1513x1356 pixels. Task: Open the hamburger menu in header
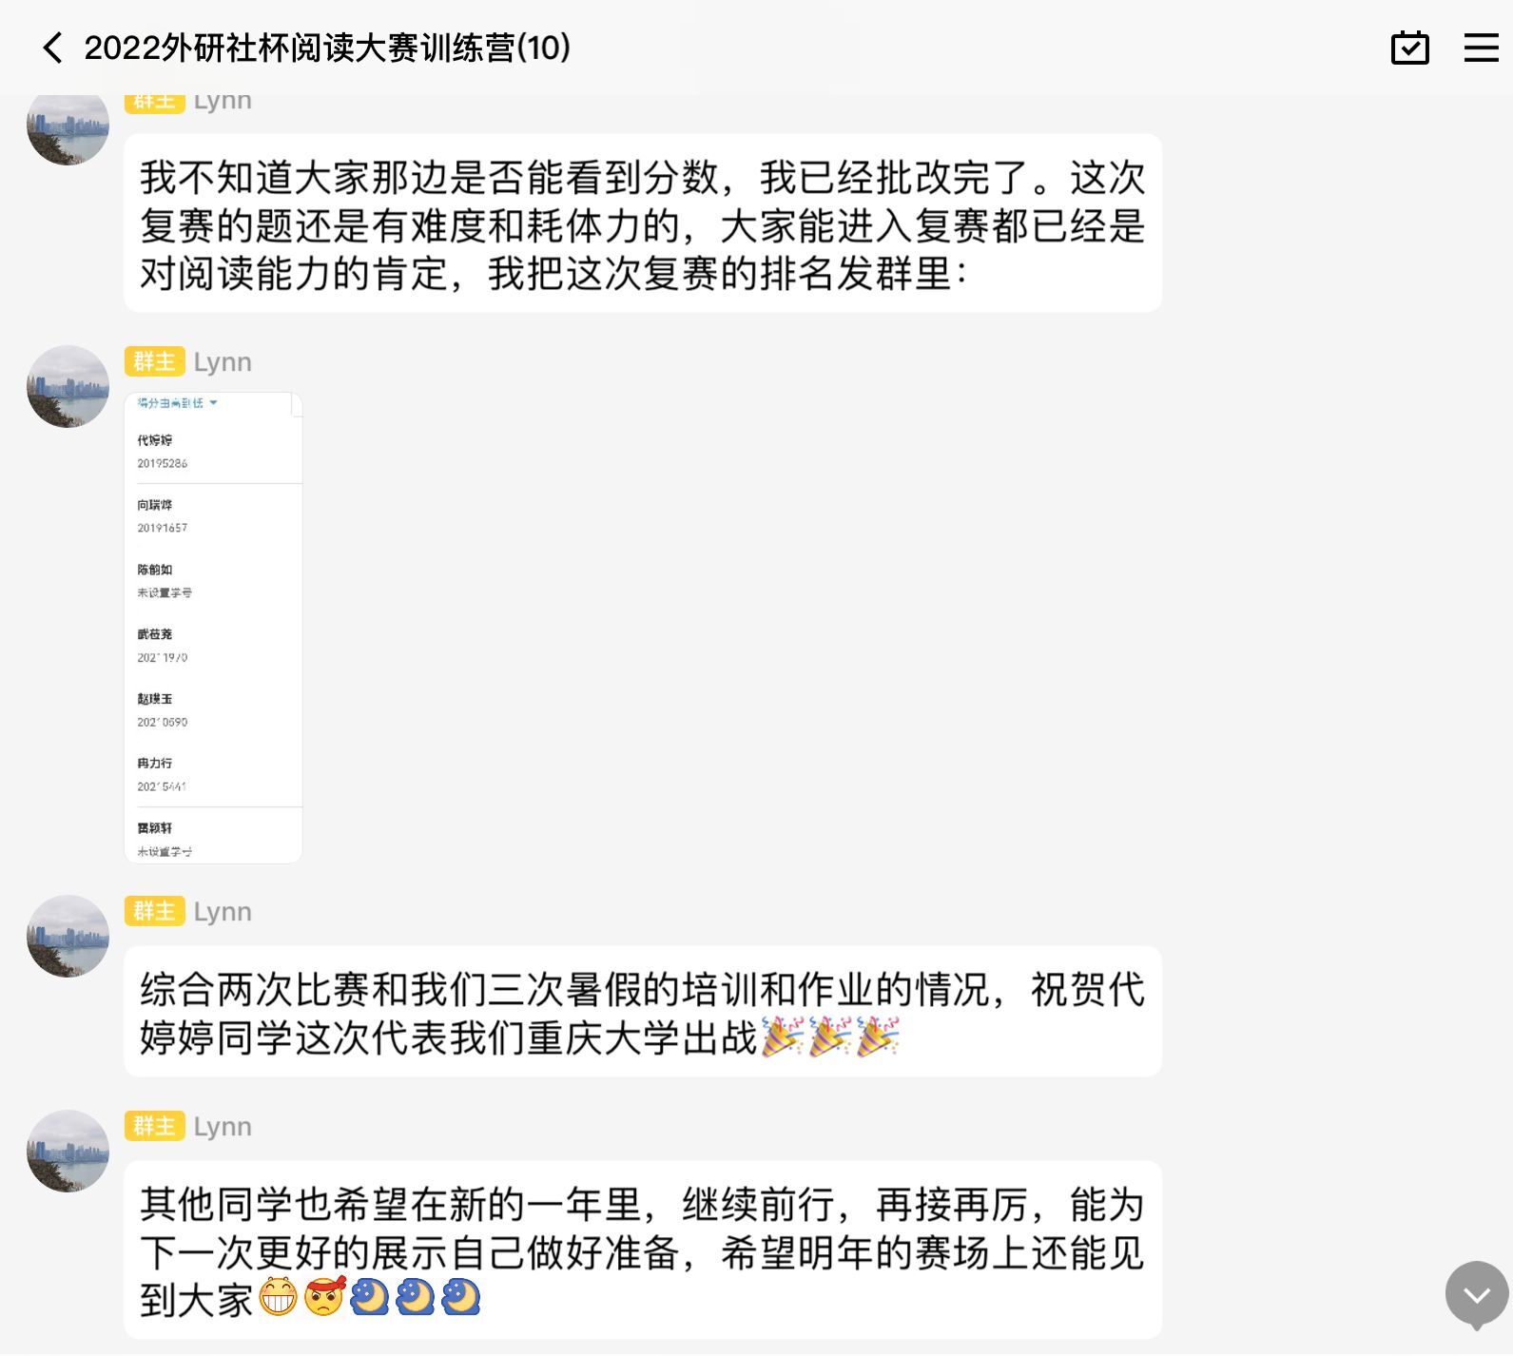[1480, 48]
